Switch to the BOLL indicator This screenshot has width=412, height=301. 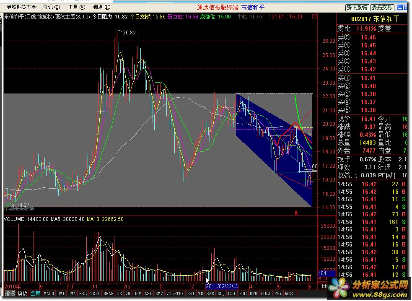pyautogui.click(x=266, y=293)
